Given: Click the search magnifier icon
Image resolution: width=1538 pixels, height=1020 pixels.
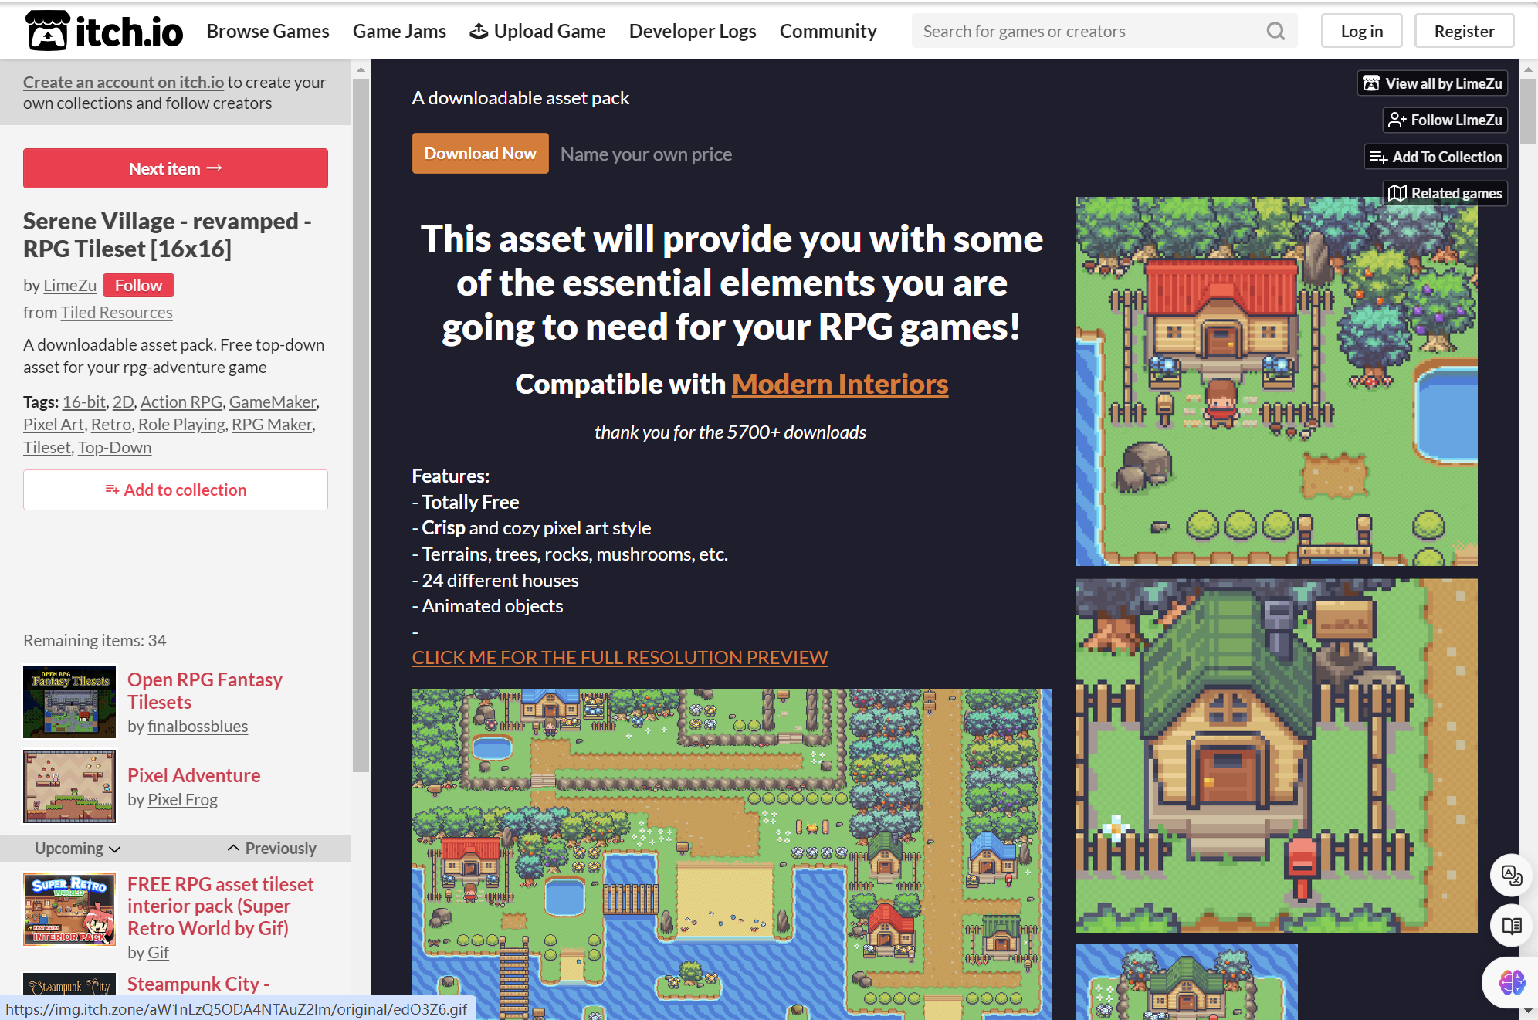Looking at the screenshot, I should click(x=1275, y=31).
